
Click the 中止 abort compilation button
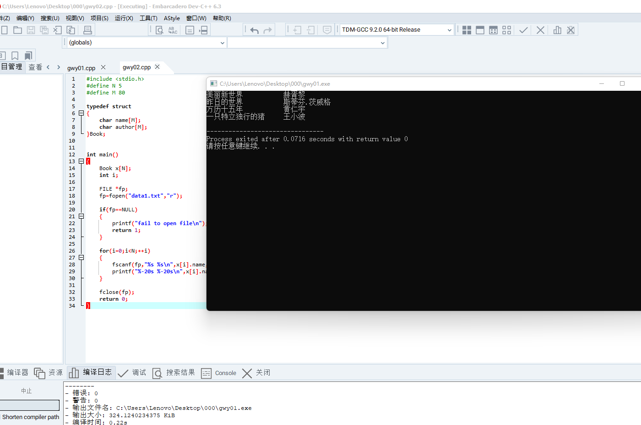[x=27, y=391]
